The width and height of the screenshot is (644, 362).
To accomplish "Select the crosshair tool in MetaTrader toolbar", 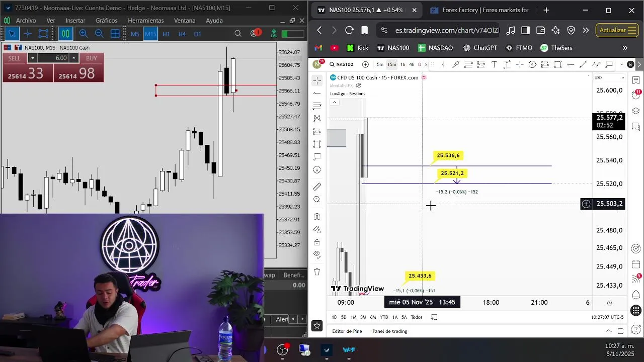I will point(28,34).
